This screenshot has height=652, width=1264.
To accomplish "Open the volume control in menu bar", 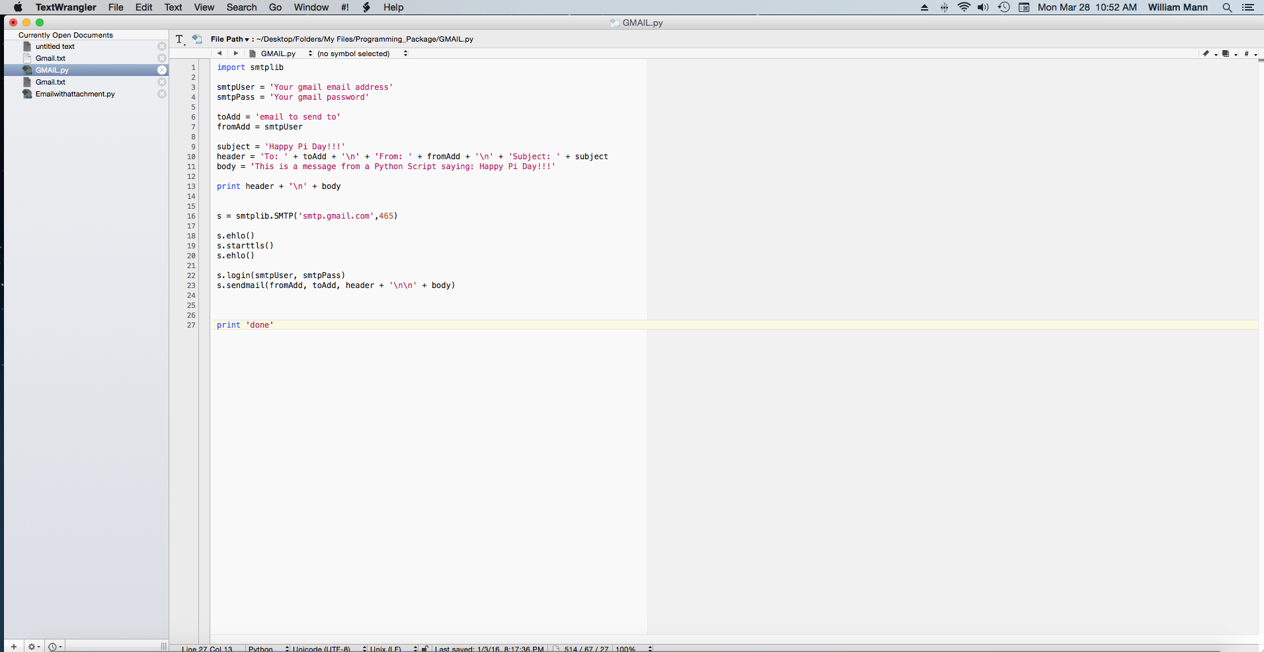I will pos(983,7).
